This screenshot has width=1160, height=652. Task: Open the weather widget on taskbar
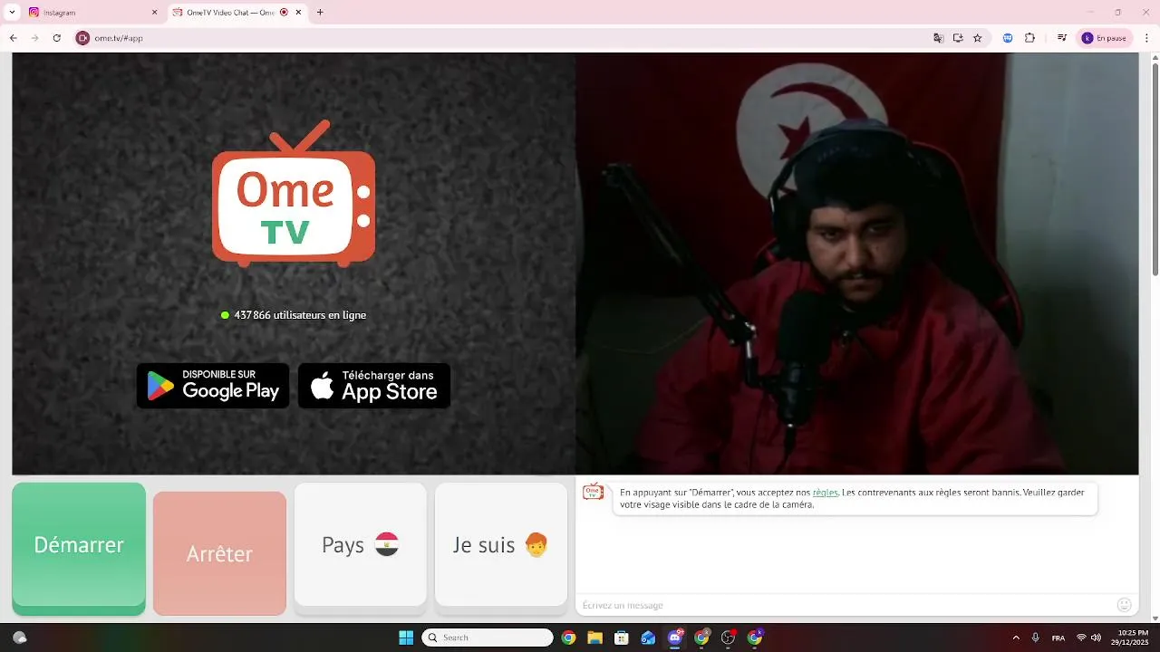[x=20, y=638]
